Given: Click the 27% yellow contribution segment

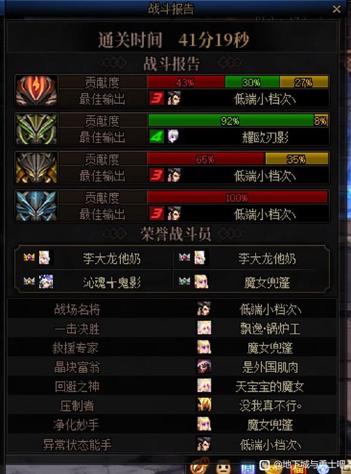Looking at the screenshot, I should [304, 82].
